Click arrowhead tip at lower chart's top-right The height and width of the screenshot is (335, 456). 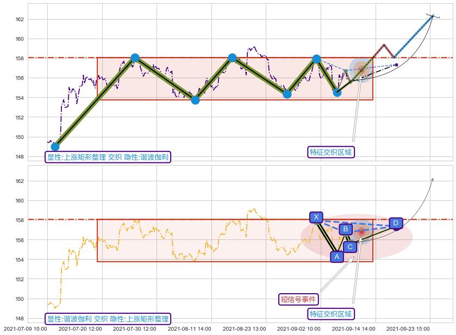(433, 178)
